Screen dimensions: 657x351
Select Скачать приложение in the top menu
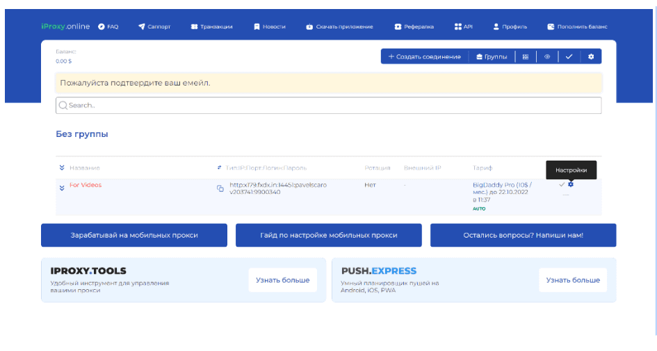339,26
